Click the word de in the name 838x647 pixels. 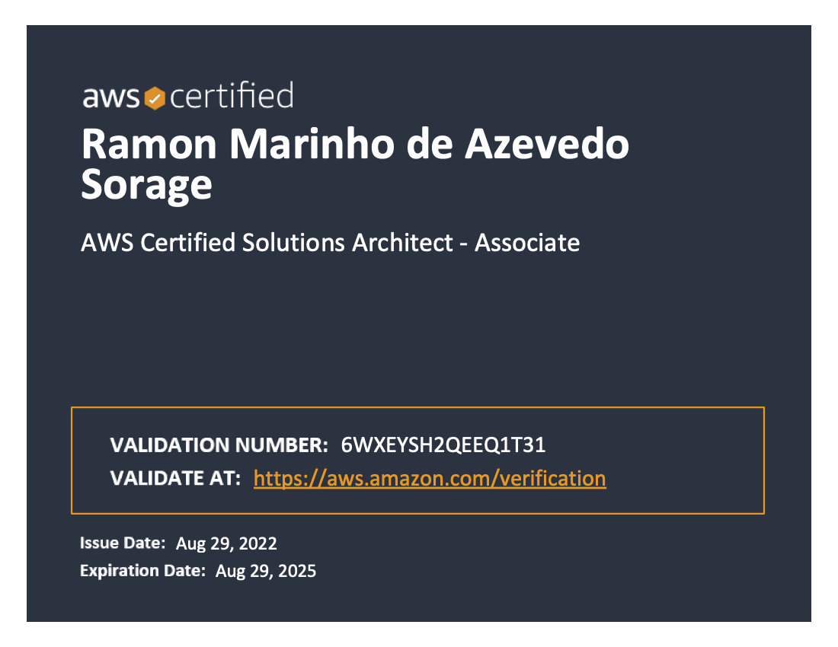(x=430, y=144)
